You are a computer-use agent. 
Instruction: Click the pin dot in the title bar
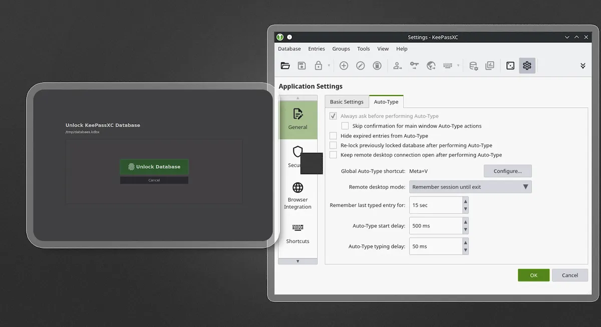[x=289, y=37]
